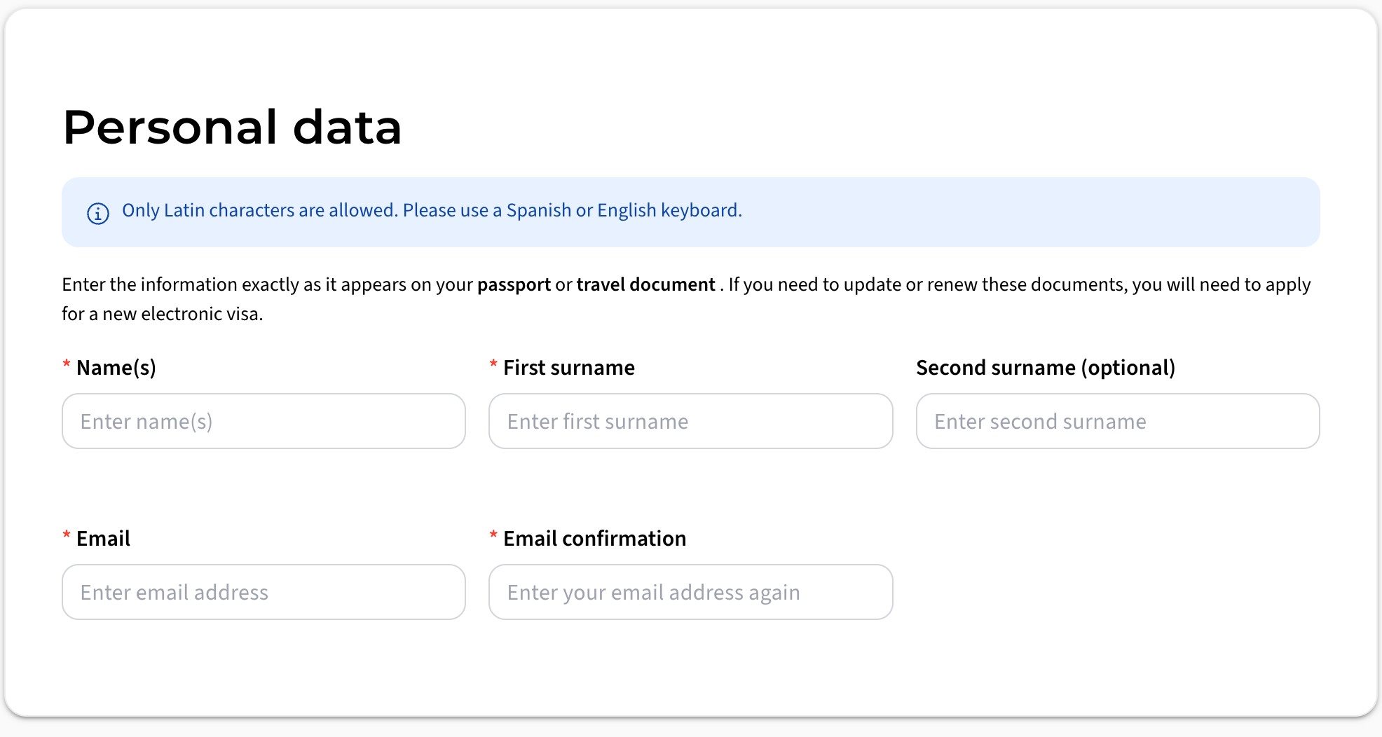Click the standalone Email label above its field

103,539
